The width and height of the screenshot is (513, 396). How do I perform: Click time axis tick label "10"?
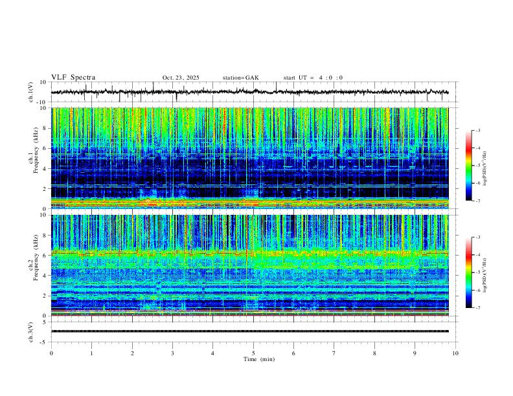tap(455, 353)
